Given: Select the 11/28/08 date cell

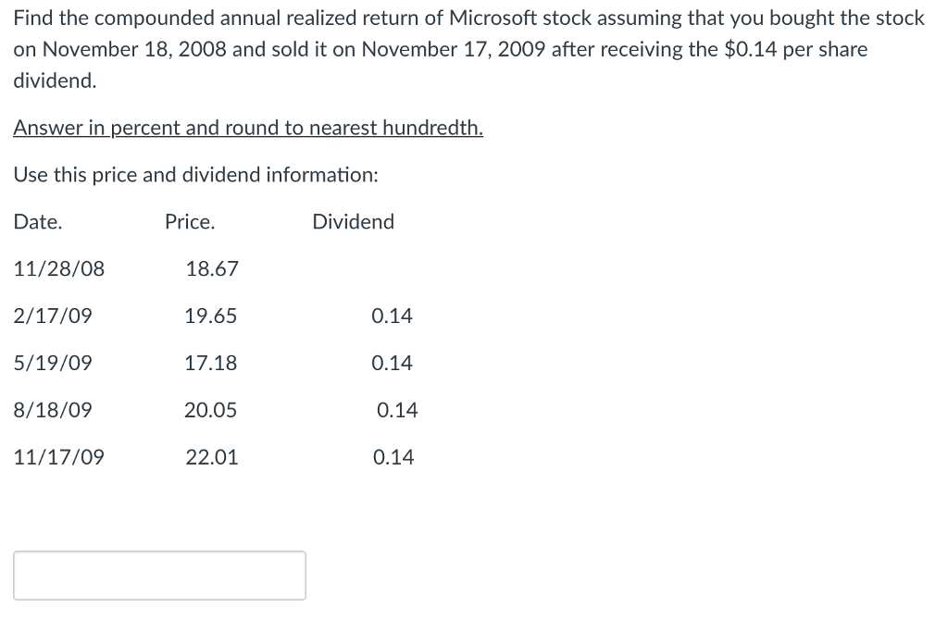Looking at the screenshot, I should coord(58,268).
